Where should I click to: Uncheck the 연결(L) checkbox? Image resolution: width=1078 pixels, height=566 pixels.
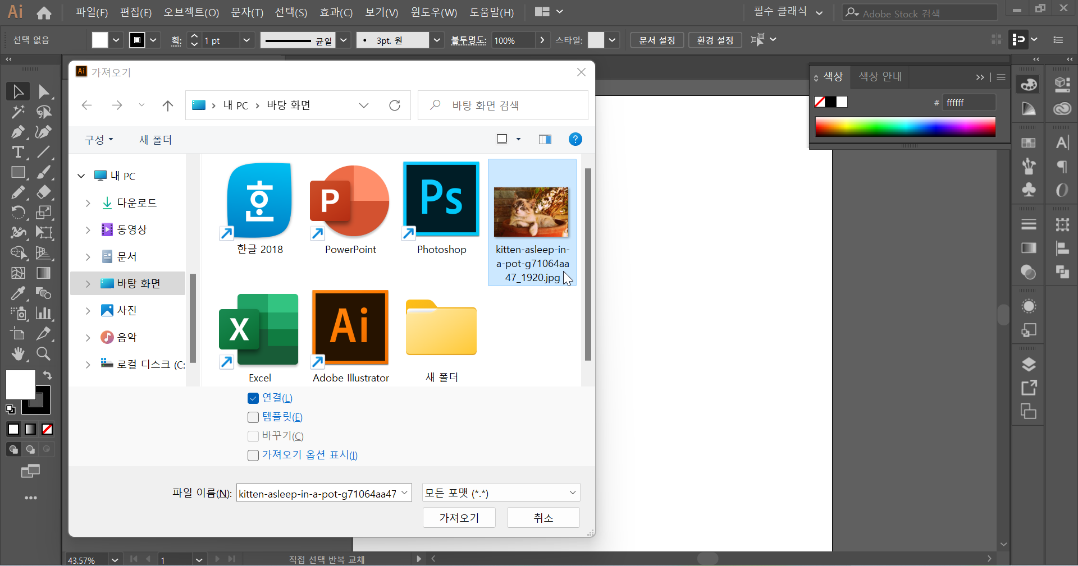tap(253, 398)
